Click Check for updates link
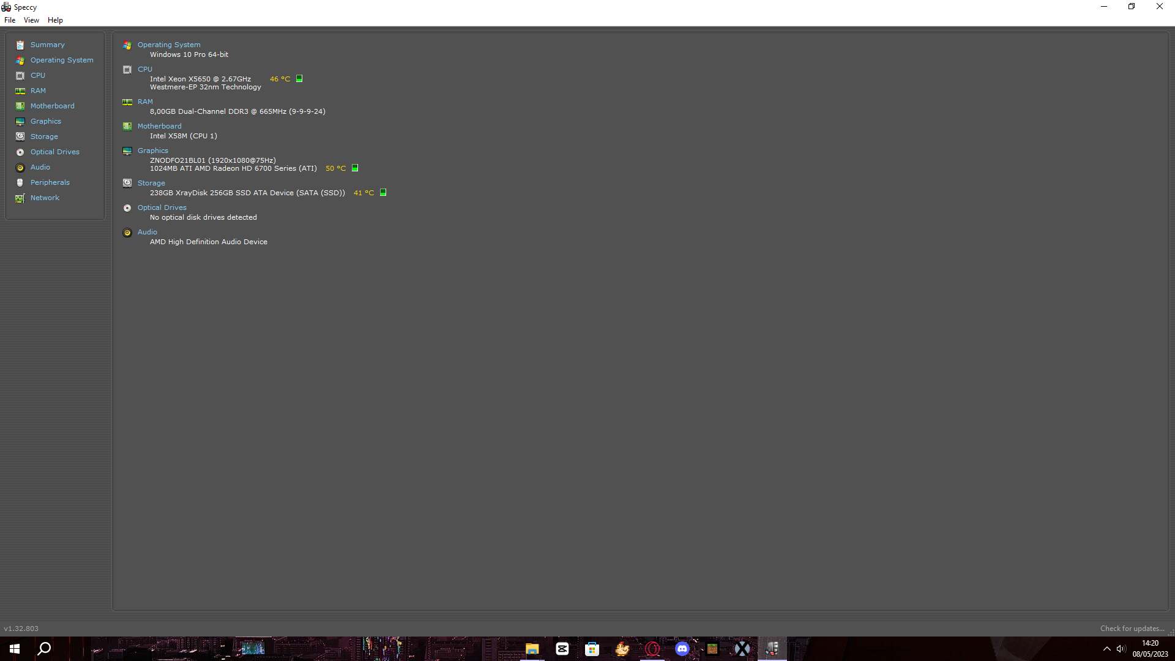 click(x=1132, y=629)
